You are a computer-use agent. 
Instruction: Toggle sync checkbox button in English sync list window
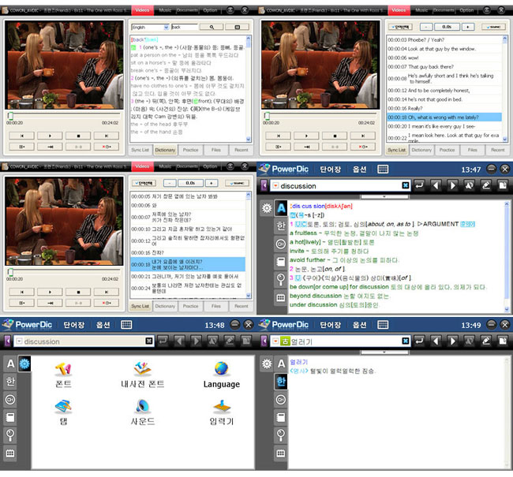pos(493,27)
